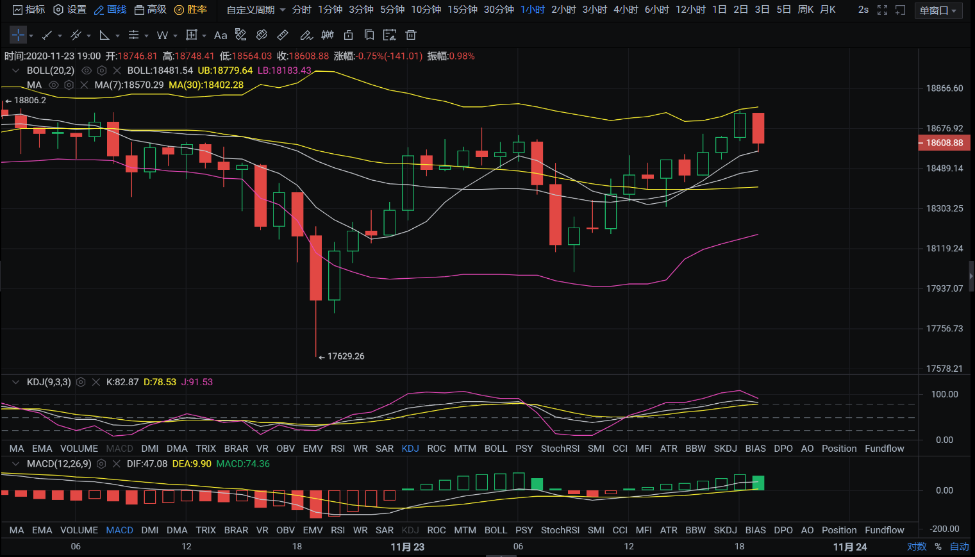975x557 pixels.
Task: Switch to the 4小时 timeframe
Action: [x=626, y=10]
